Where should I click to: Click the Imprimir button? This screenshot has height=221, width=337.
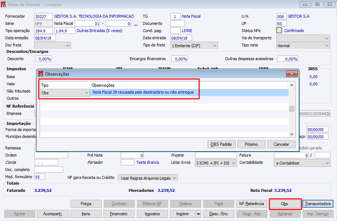click(183, 214)
